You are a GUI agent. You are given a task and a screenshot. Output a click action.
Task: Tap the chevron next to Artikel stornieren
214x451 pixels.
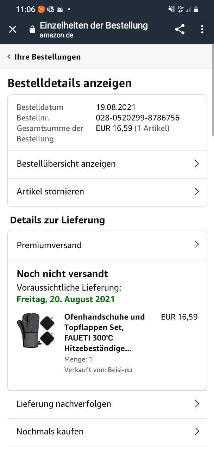(x=197, y=191)
